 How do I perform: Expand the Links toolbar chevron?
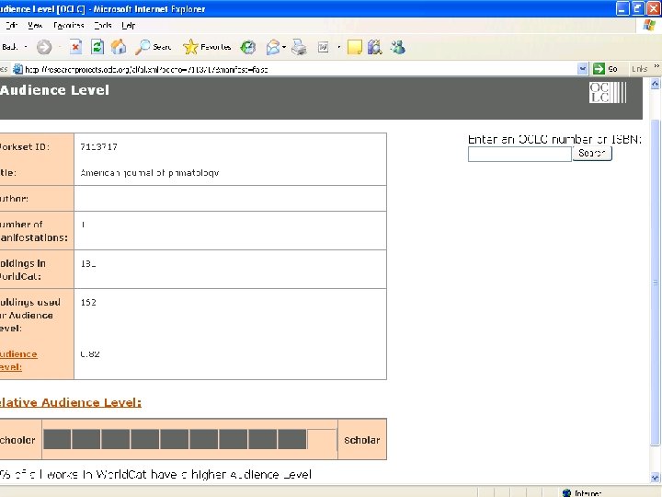click(656, 66)
